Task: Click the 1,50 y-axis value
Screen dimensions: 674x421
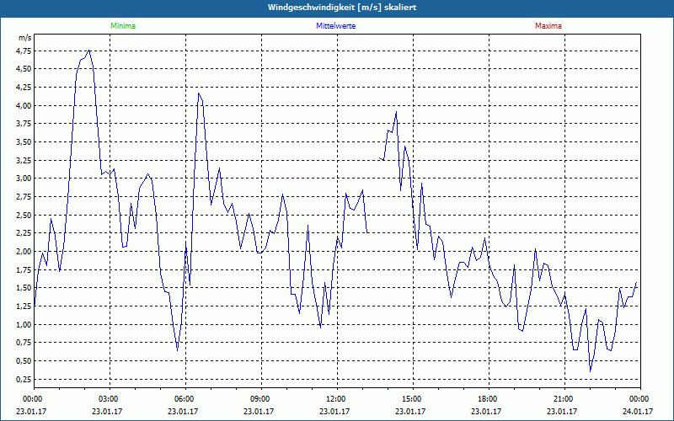Action: pos(24,288)
